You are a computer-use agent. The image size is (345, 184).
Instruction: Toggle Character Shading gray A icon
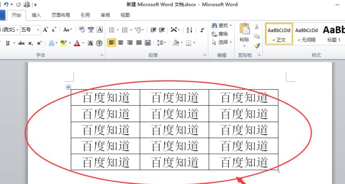(x=90, y=43)
